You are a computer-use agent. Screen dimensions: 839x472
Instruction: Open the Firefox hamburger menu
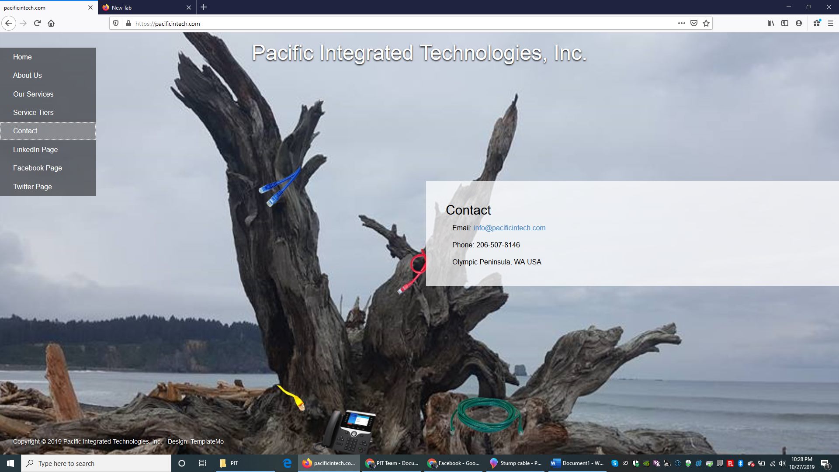coord(831,23)
